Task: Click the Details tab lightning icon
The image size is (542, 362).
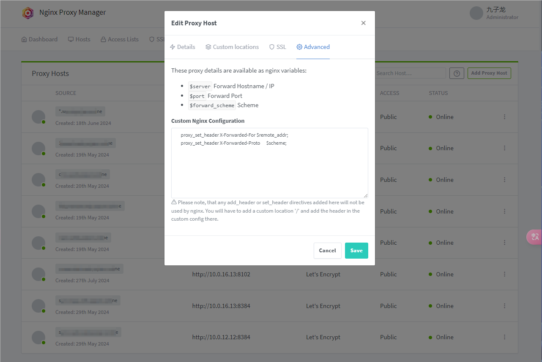Action: (x=172, y=47)
